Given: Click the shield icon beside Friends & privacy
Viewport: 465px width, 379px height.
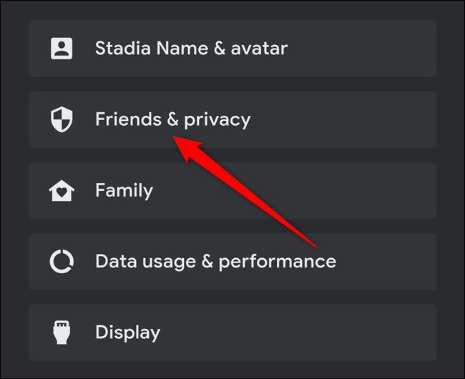Looking at the screenshot, I should [62, 119].
